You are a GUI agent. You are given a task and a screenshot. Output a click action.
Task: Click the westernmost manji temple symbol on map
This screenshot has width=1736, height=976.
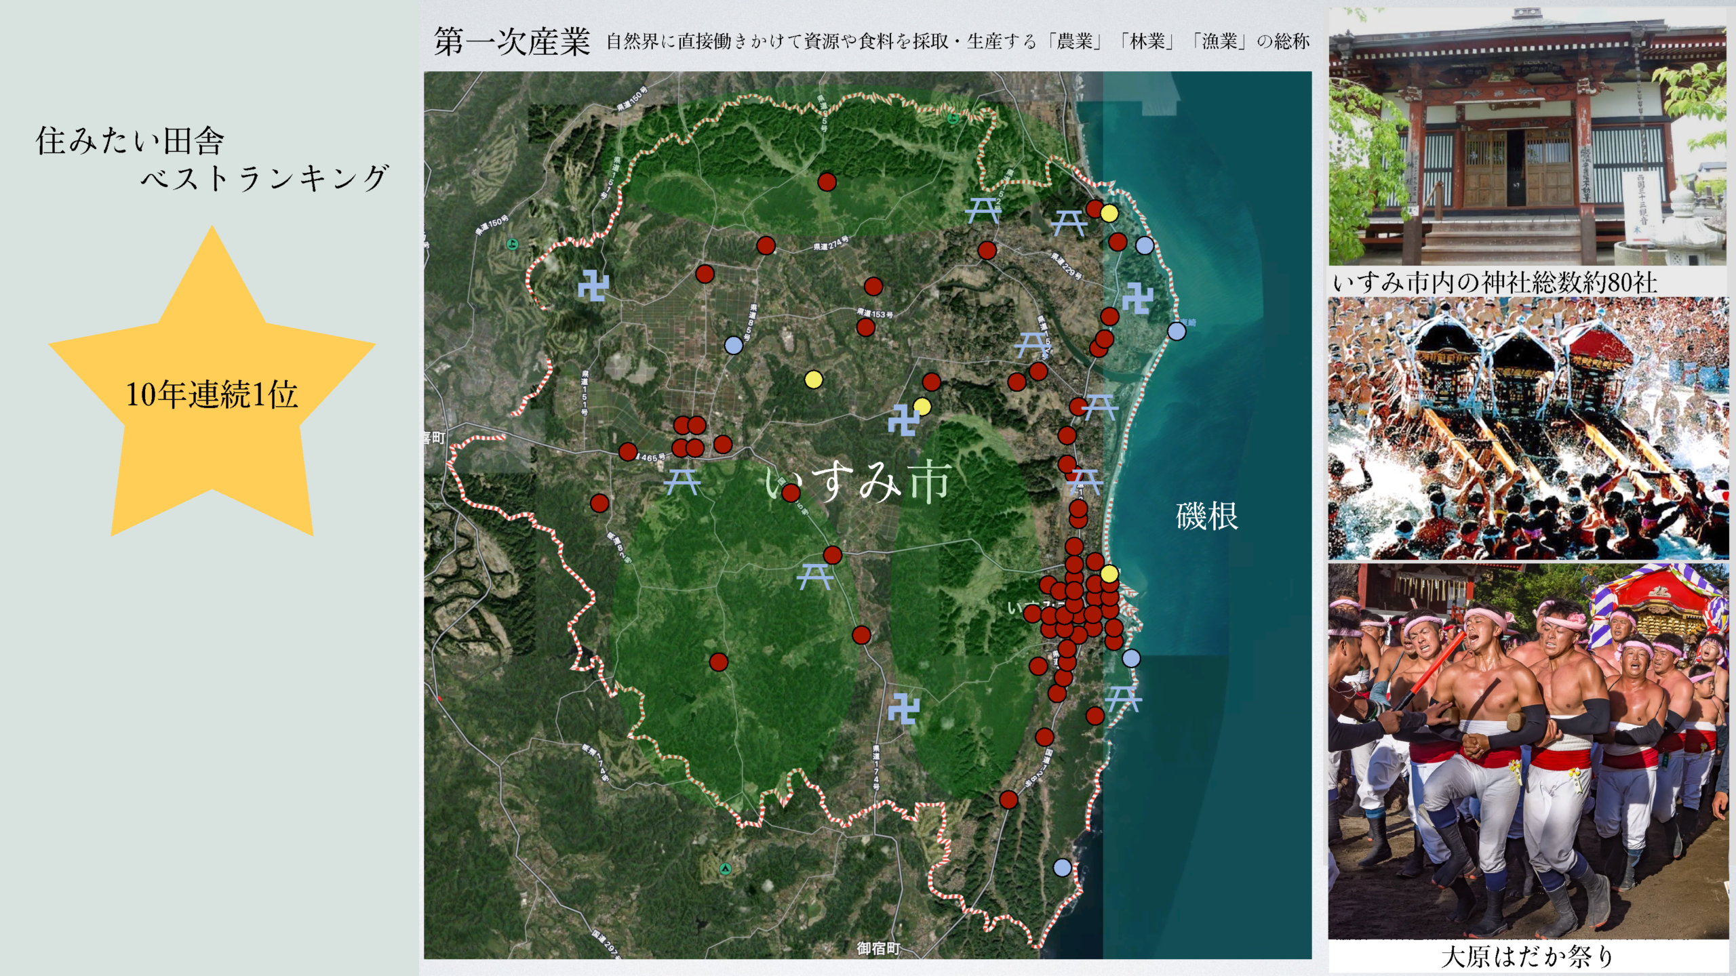click(x=593, y=287)
